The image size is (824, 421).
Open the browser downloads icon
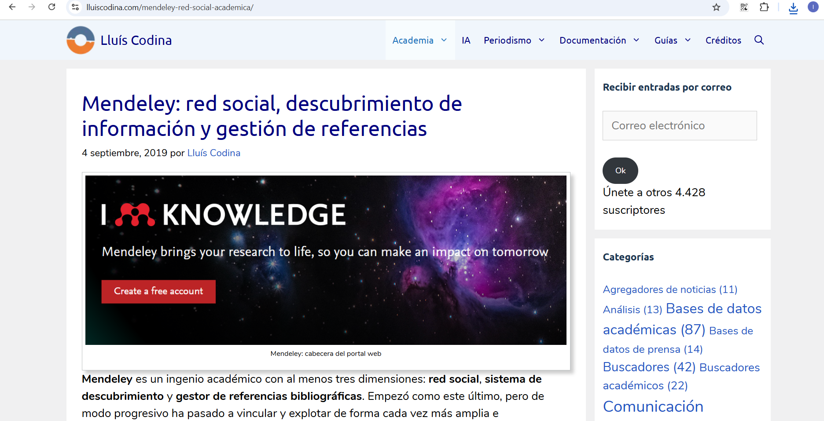point(793,8)
